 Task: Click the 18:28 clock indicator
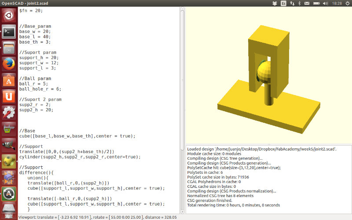(337, 4)
